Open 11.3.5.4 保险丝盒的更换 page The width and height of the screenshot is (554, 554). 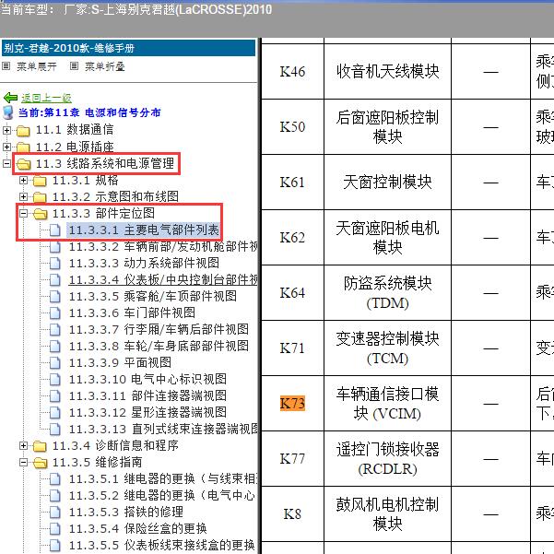point(137,528)
